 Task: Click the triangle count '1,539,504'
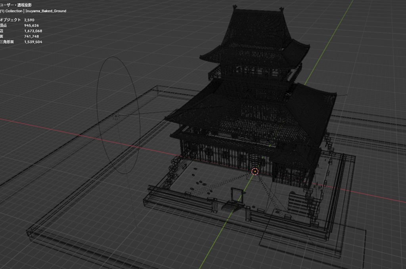pos(33,42)
